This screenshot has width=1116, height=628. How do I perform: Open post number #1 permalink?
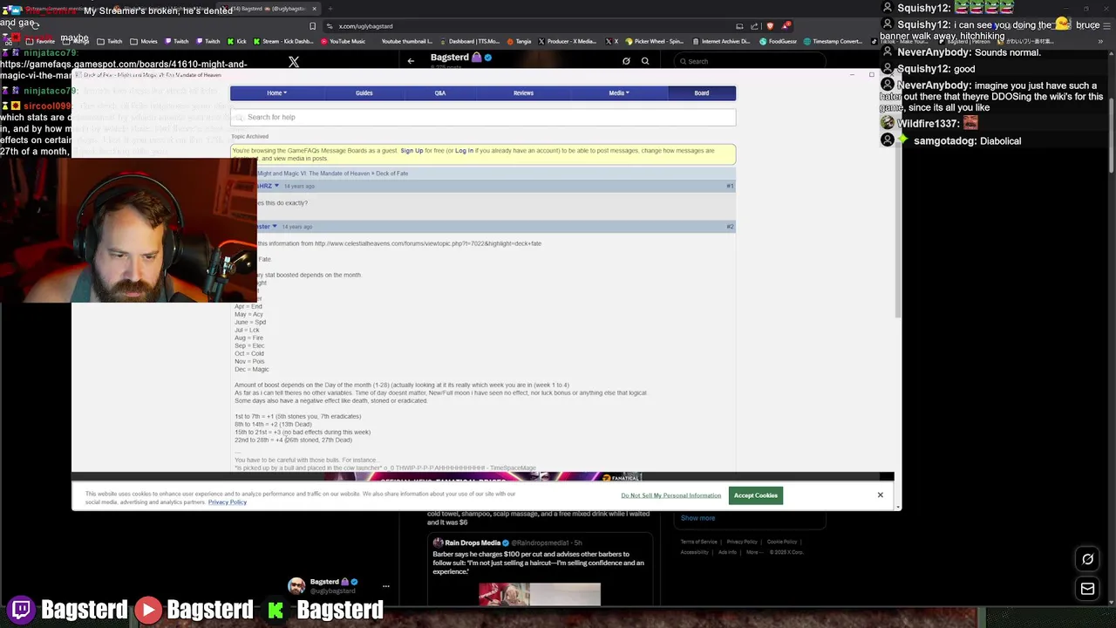(730, 186)
